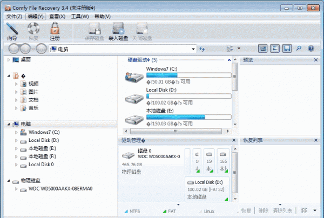This screenshot has height=218, width=324.
Task: Open help with the question mark icon
Action: (x=311, y=49)
